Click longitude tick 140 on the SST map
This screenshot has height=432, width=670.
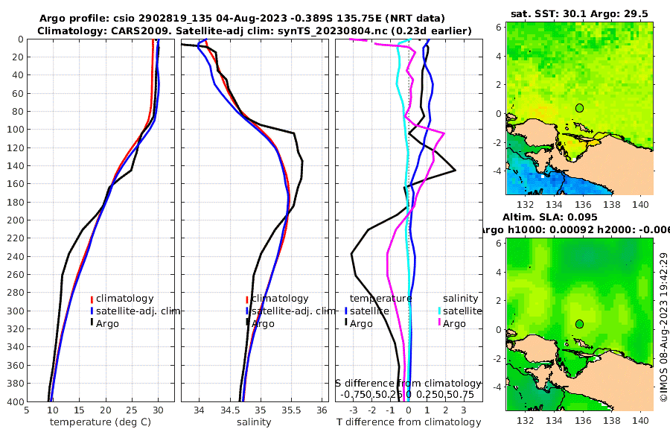click(640, 204)
